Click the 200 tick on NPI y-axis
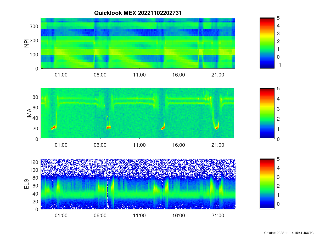Image resolution: width=314 pixels, height=235 pixels. pyautogui.click(x=34, y=40)
